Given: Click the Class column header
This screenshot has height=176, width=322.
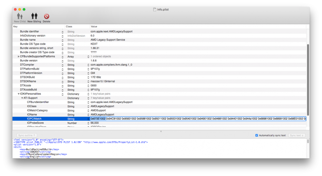Looking at the screenshot, I should point(77,26).
